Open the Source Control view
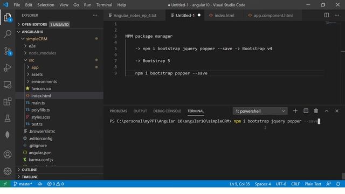Viewport: 345px width, 194px height. click(8, 51)
